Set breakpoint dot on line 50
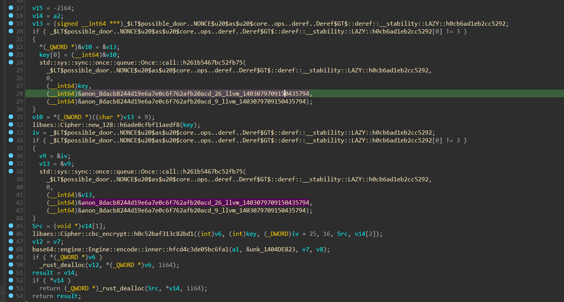 [x=11, y=265]
